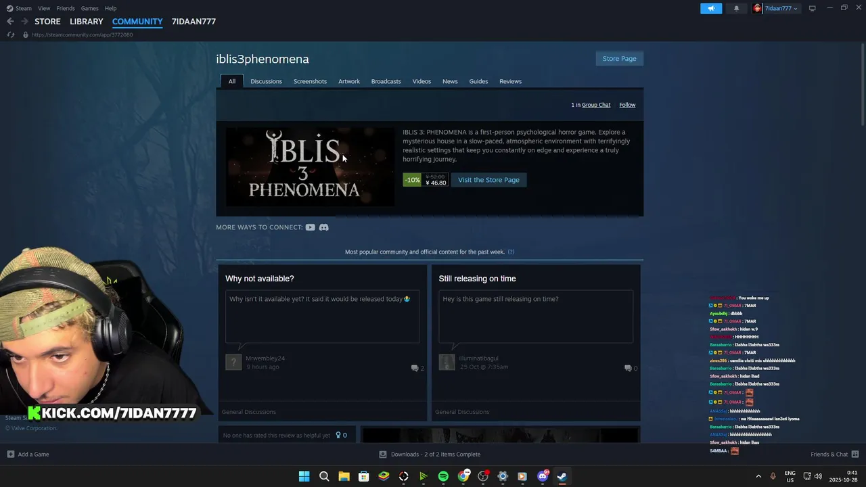866x487 pixels.
Task: Open the 7IDAAN777 profile section
Action: 193,22
